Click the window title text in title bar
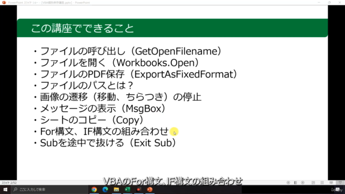This screenshot has height=194, width=345. tap(49, 3)
